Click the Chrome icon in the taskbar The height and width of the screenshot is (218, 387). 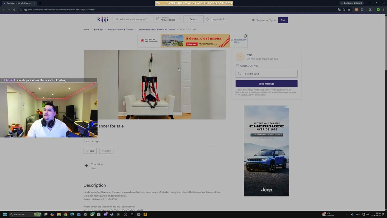[65, 214]
